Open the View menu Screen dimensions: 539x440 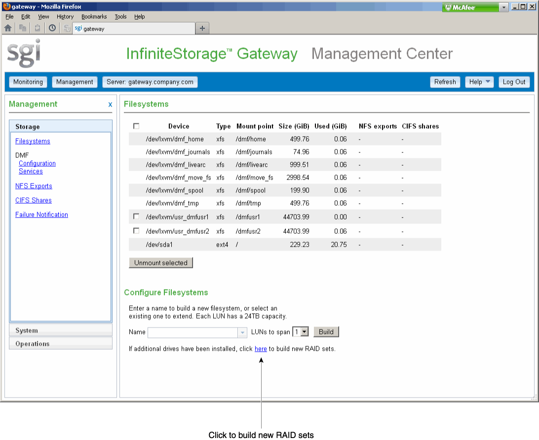pyautogui.click(x=43, y=16)
